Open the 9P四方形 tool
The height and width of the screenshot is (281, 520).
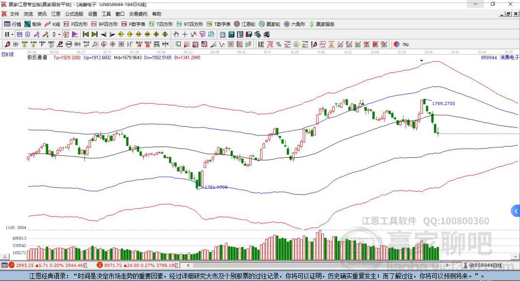pyautogui.click(x=105, y=24)
